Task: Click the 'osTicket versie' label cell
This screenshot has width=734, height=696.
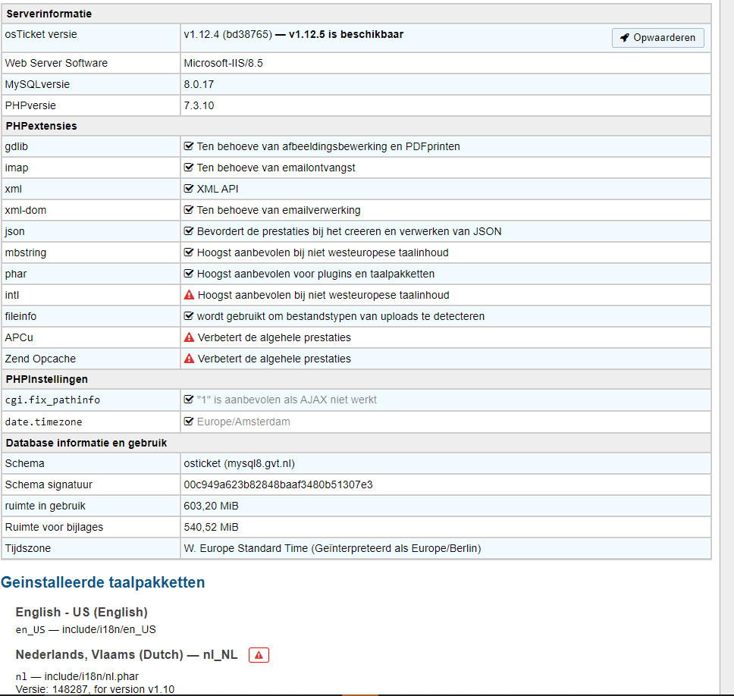Action: coord(91,38)
